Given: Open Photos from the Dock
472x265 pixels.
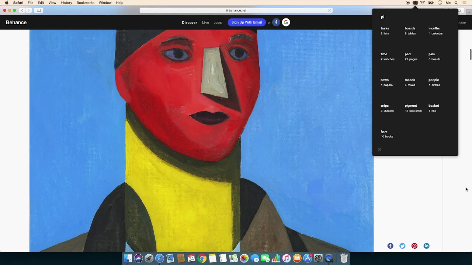Looking at the screenshot, I should 244,258.
